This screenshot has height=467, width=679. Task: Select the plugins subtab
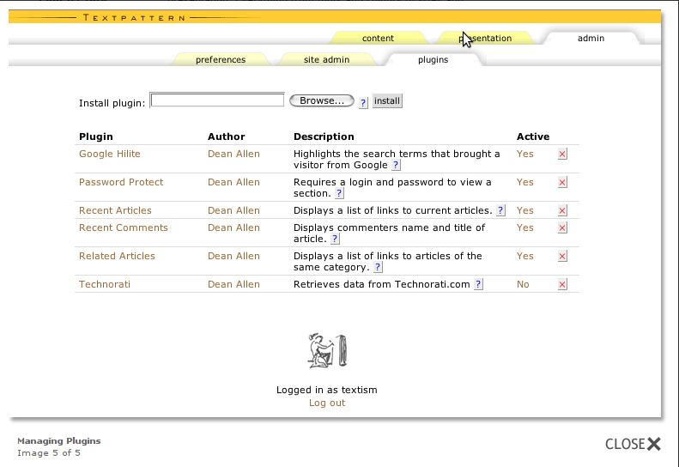(x=433, y=60)
